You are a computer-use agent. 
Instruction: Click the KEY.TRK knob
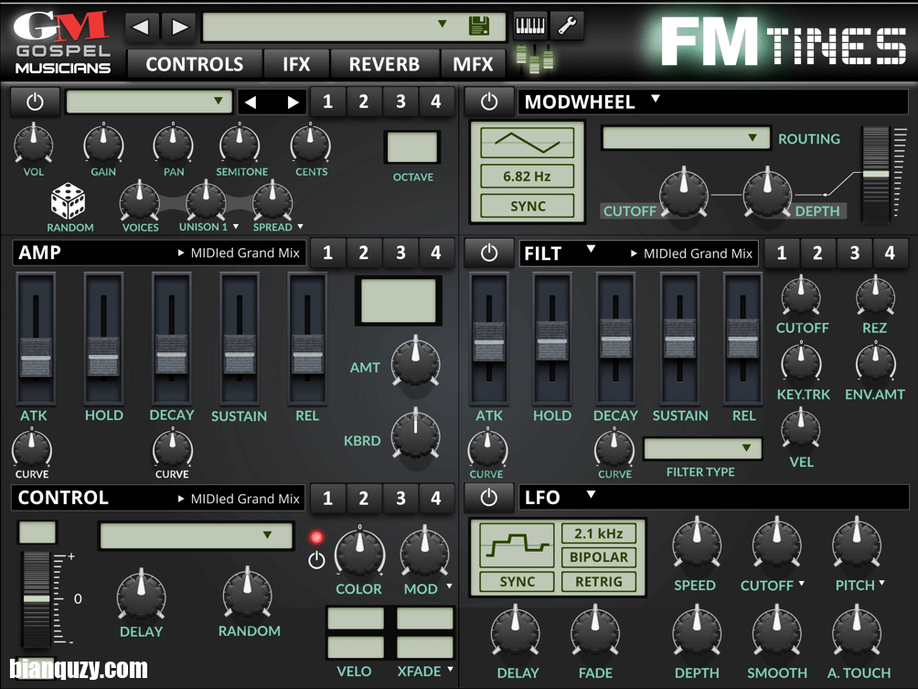[801, 362]
